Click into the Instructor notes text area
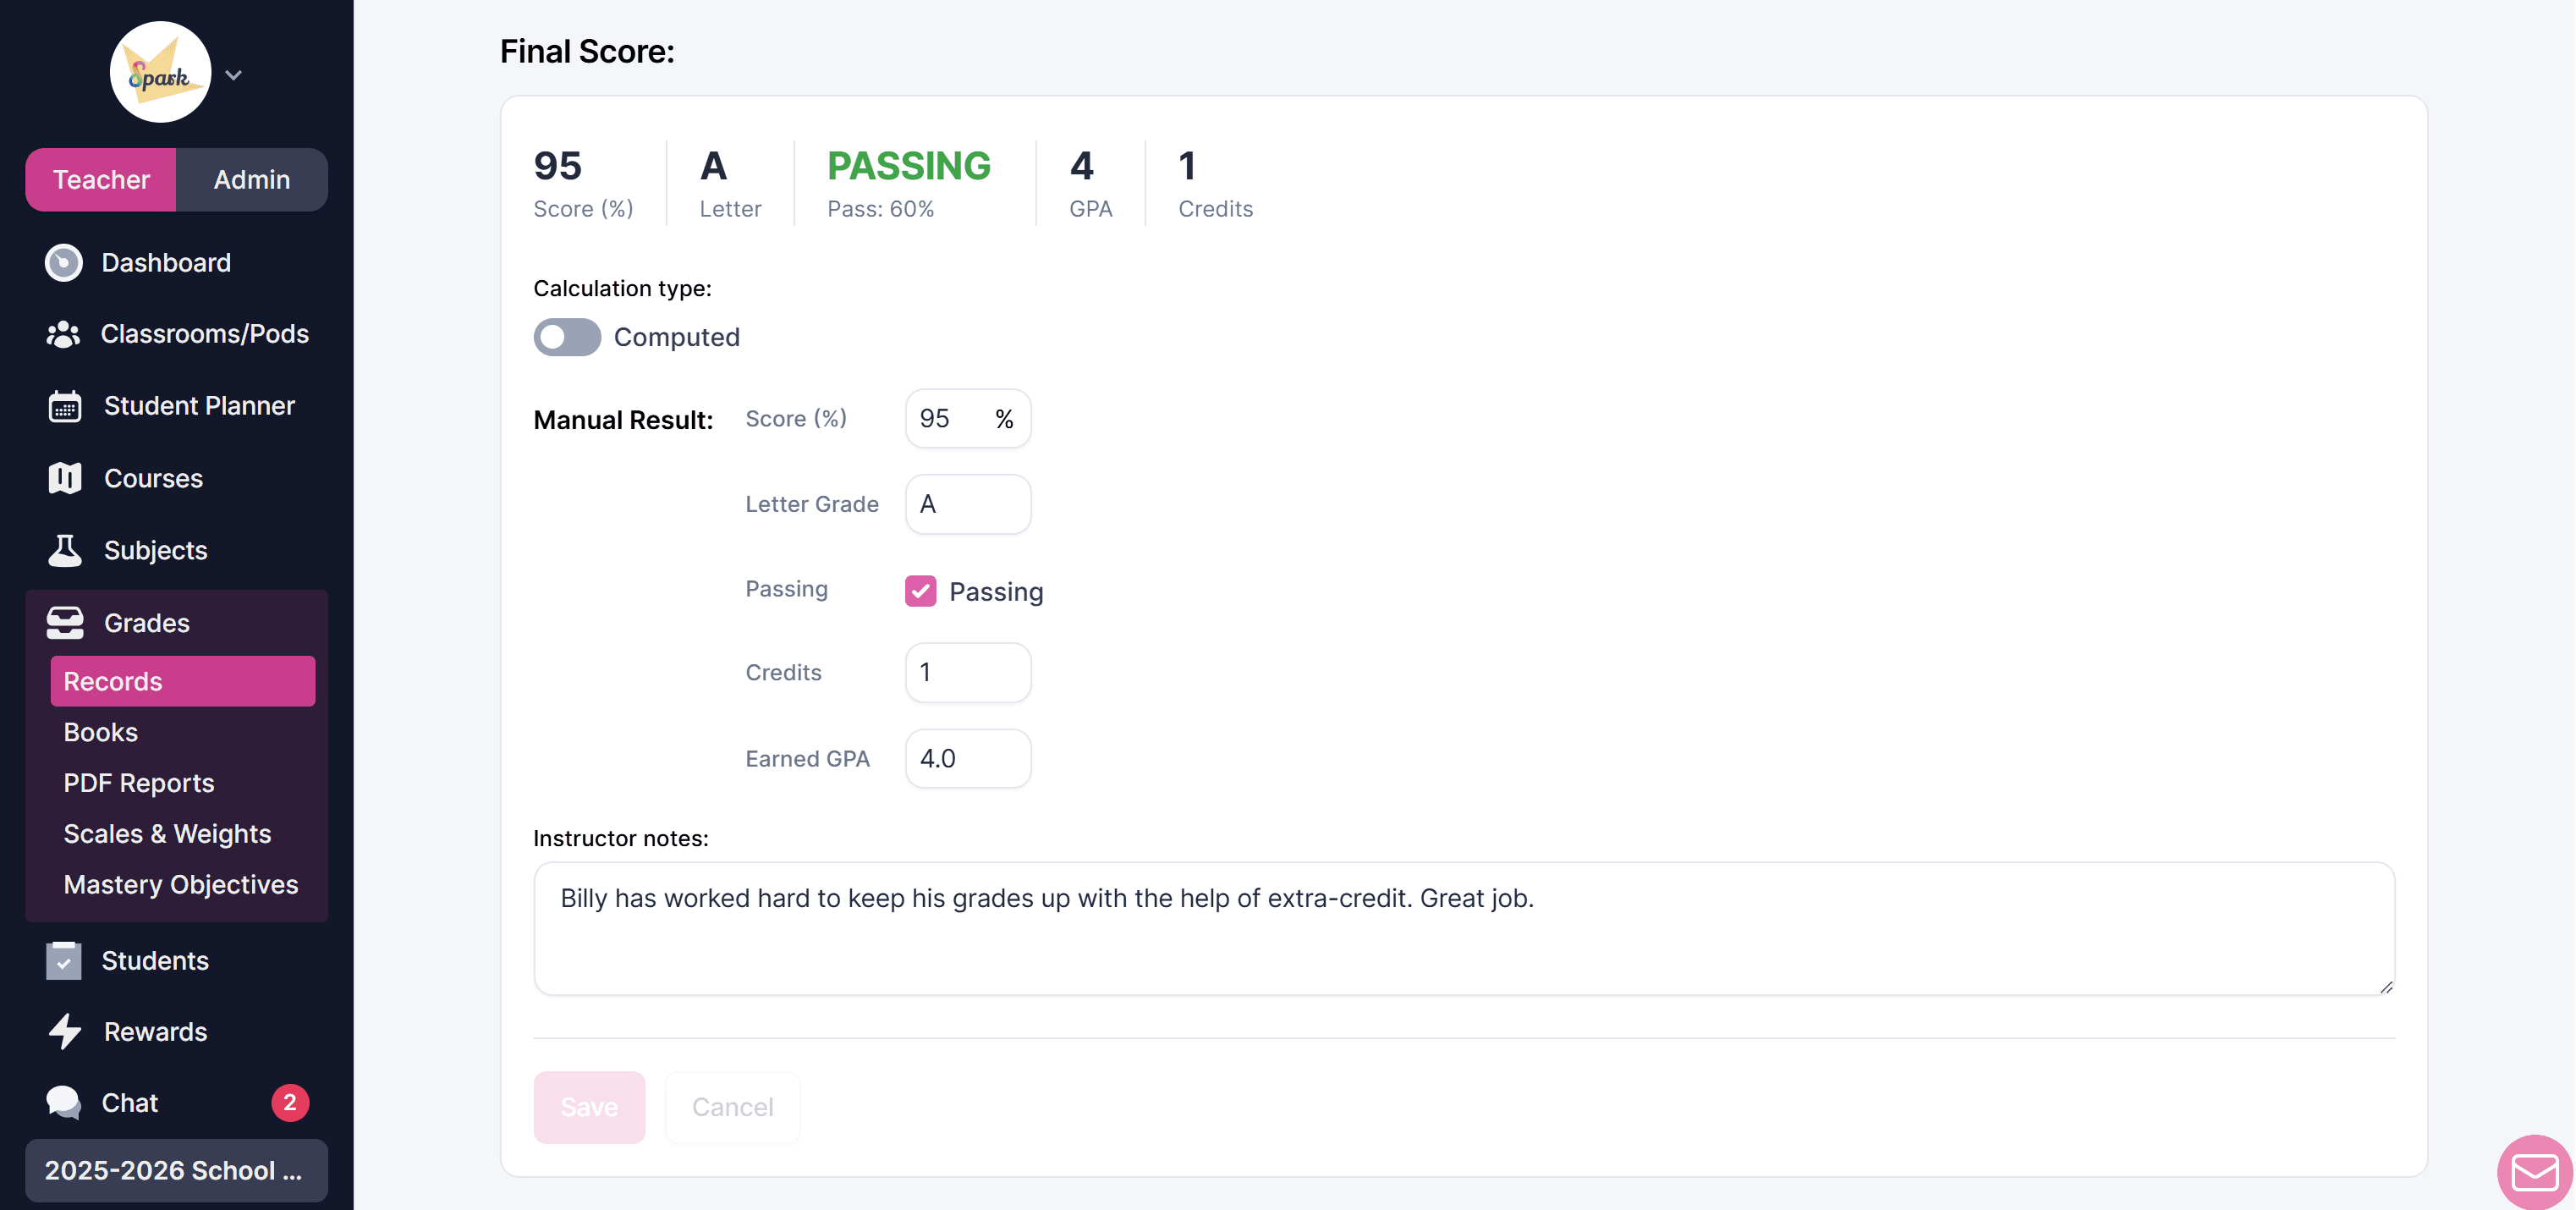Image resolution: width=2576 pixels, height=1210 pixels. (x=1464, y=928)
